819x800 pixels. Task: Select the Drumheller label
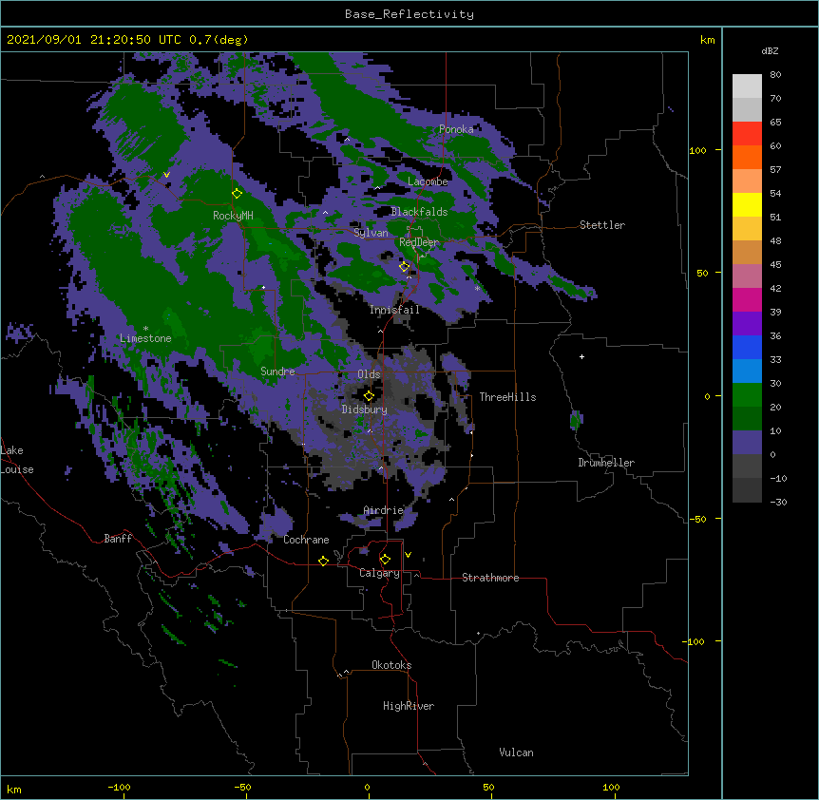[x=606, y=463]
